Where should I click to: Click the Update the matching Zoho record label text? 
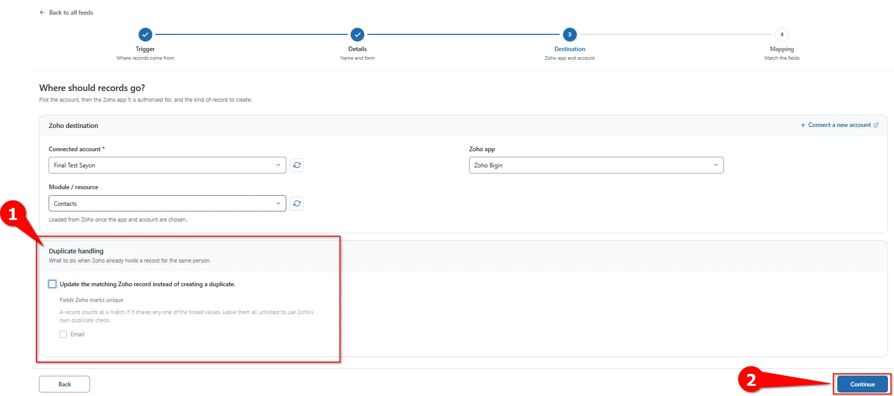click(x=147, y=284)
